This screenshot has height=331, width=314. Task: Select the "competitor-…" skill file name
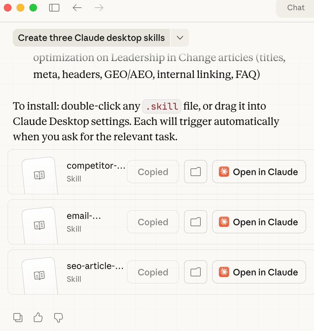(x=96, y=166)
